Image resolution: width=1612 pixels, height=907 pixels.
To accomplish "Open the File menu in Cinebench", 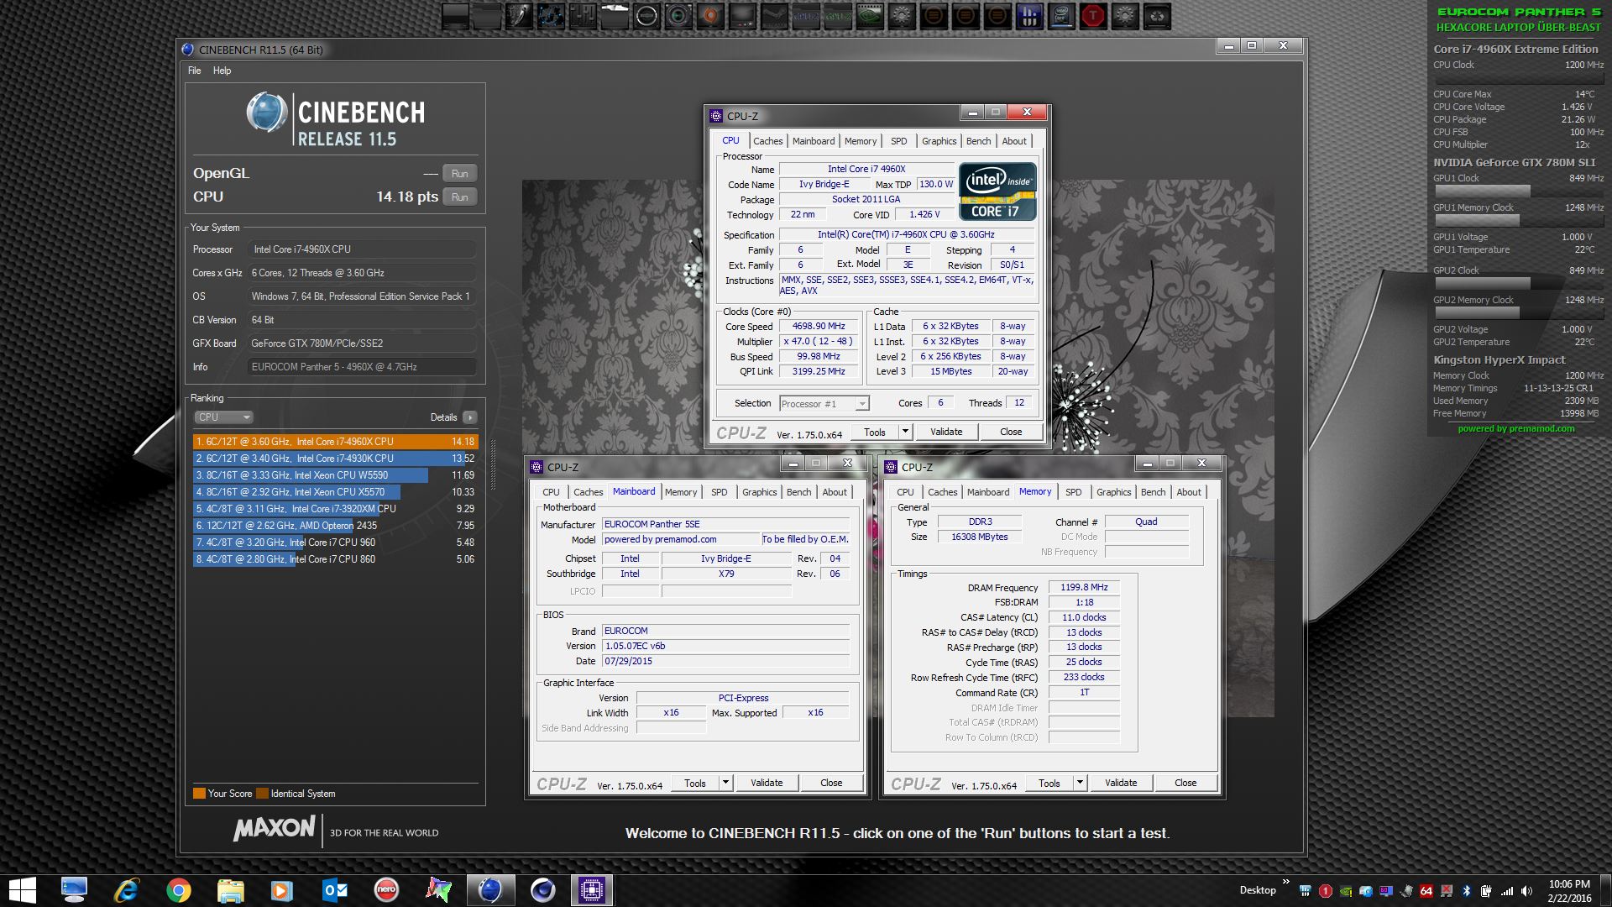I will pyautogui.click(x=194, y=71).
